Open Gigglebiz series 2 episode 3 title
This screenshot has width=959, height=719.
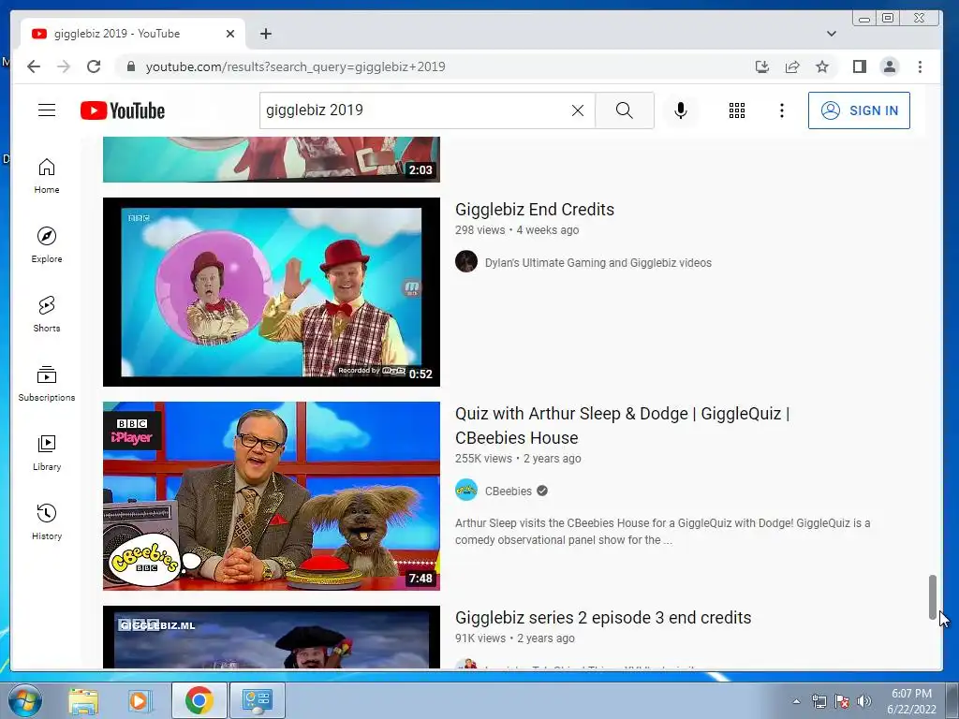point(603,618)
